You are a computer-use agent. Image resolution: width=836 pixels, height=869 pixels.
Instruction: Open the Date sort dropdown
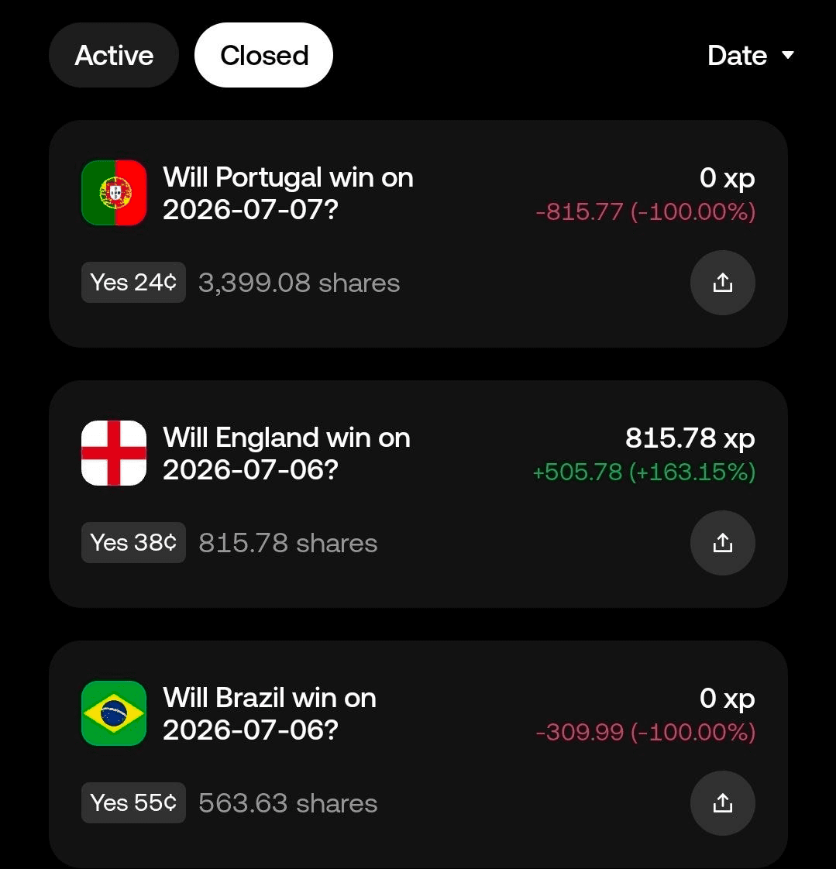[x=751, y=55]
